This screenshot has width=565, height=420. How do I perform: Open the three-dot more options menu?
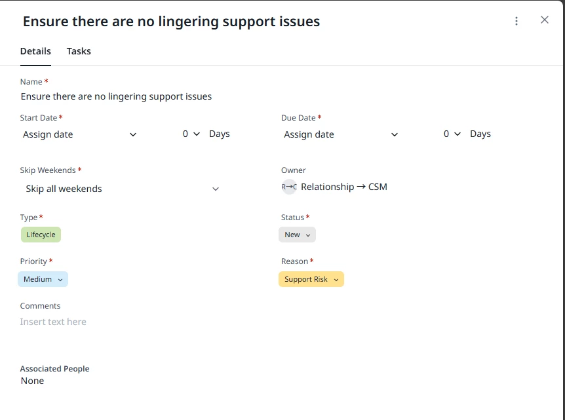click(x=516, y=21)
